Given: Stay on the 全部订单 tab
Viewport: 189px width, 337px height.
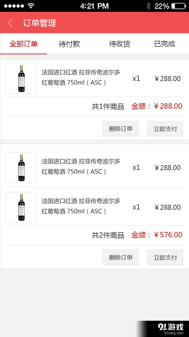Looking at the screenshot, I should pyautogui.click(x=24, y=43).
